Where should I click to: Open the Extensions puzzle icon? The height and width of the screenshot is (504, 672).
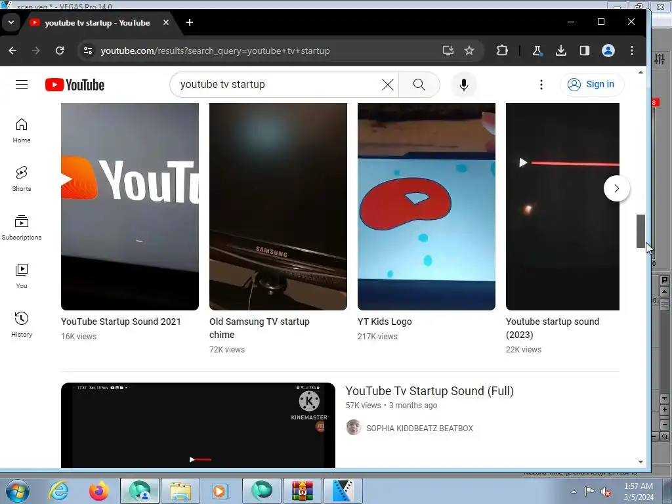coord(502,51)
